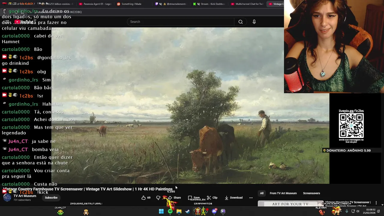This screenshot has width=384, height=216.
Task: Open Discord from the taskbar
Action: pyautogui.click(x=214, y=211)
